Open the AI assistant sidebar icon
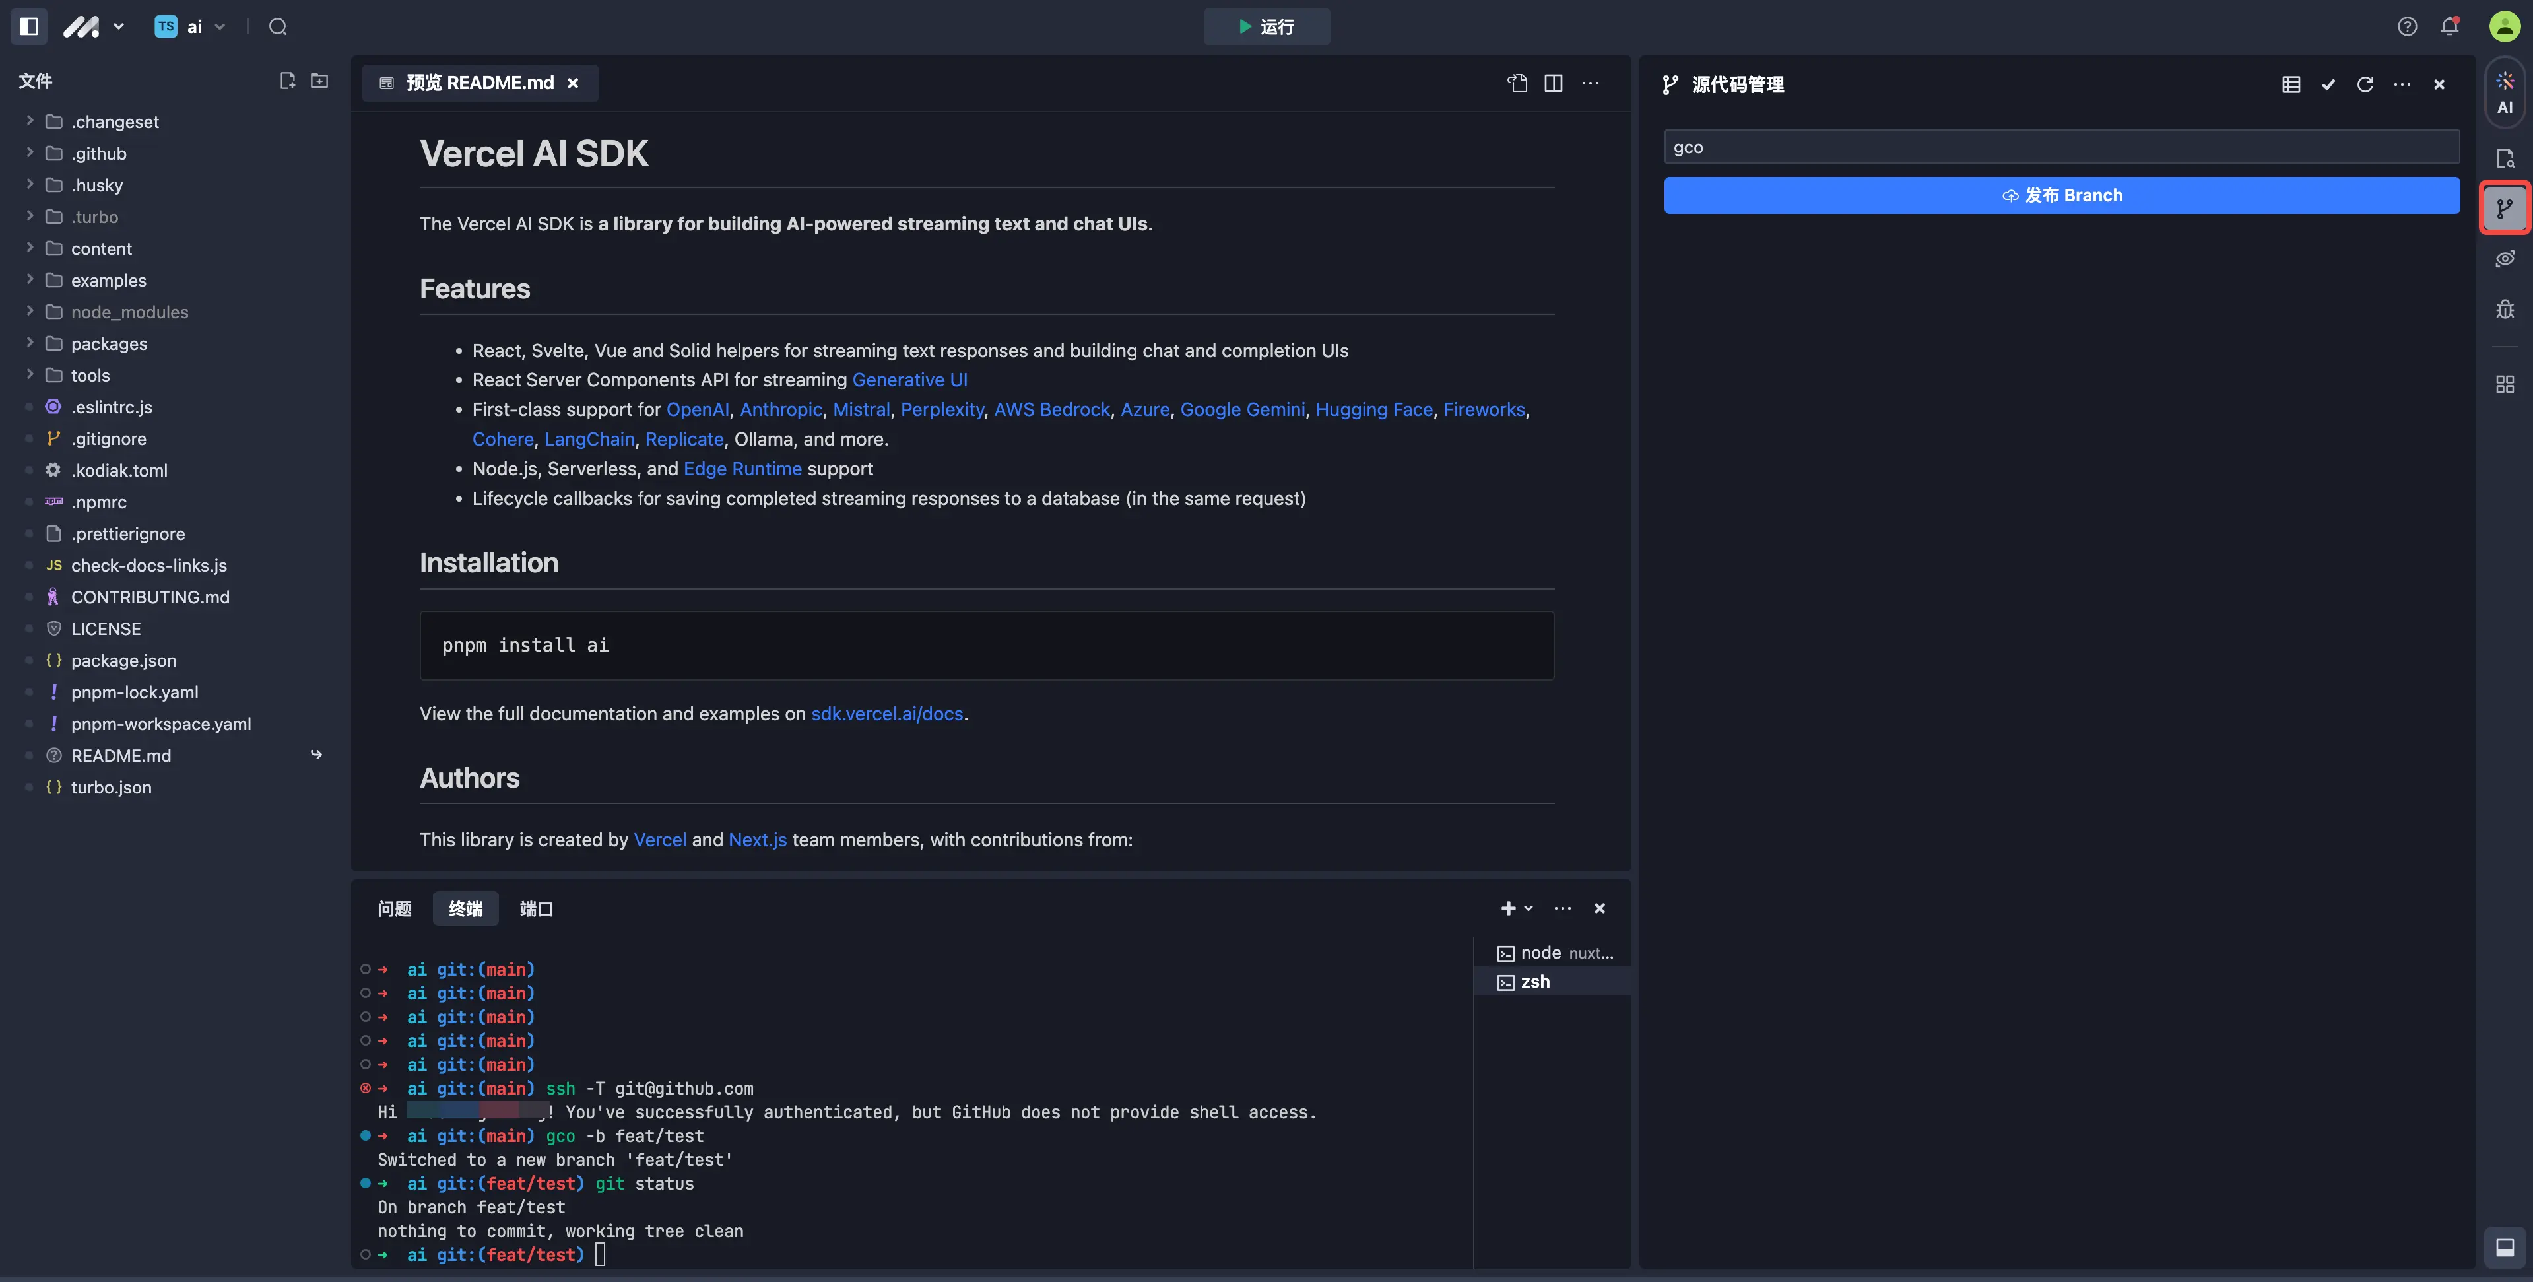Viewport: 2533px width, 1282px height. point(2505,92)
